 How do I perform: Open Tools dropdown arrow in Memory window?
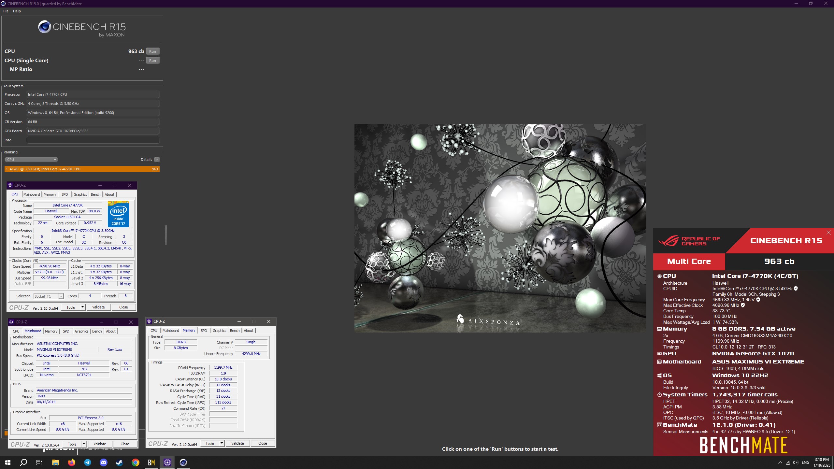[222, 443]
